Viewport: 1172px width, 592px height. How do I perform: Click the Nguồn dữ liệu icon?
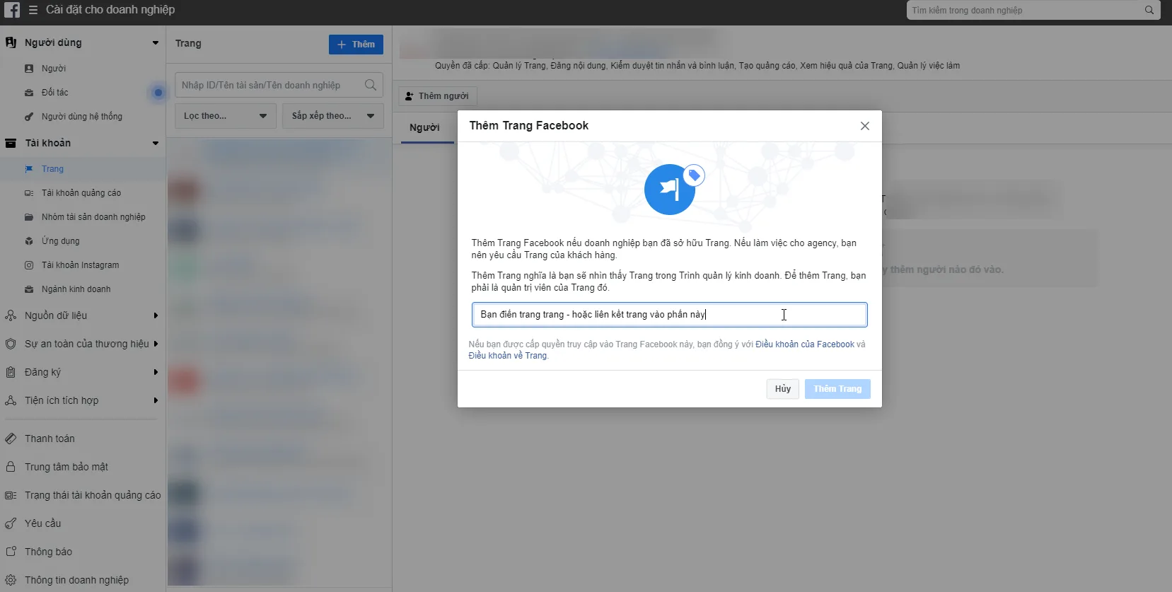coord(11,315)
